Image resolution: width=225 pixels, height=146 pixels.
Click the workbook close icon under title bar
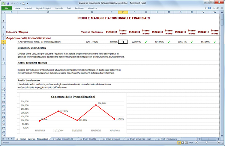(x=222, y=8)
